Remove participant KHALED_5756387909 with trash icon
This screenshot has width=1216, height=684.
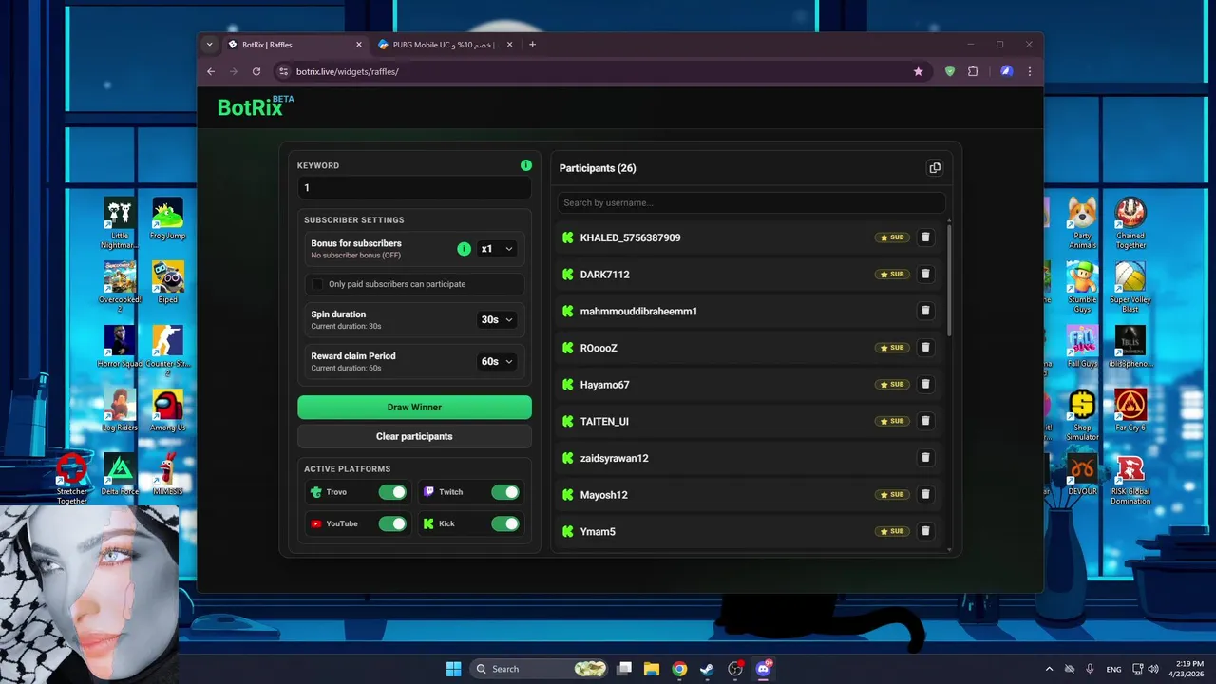pyautogui.click(x=925, y=237)
